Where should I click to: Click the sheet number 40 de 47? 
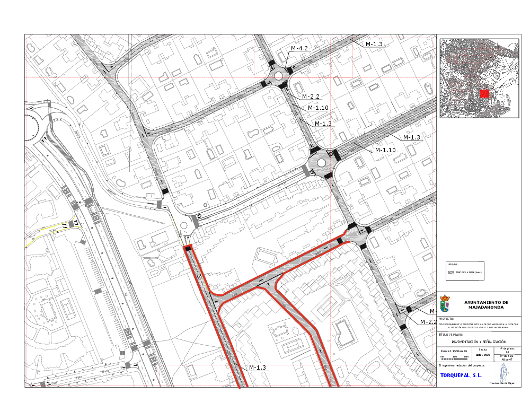click(507, 359)
